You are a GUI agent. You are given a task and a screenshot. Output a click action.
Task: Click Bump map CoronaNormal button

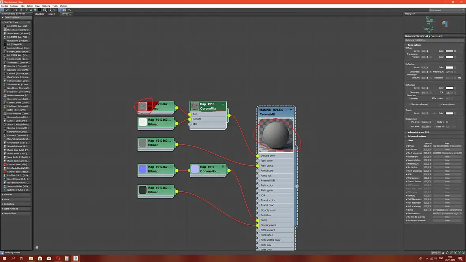(x=447, y=210)
